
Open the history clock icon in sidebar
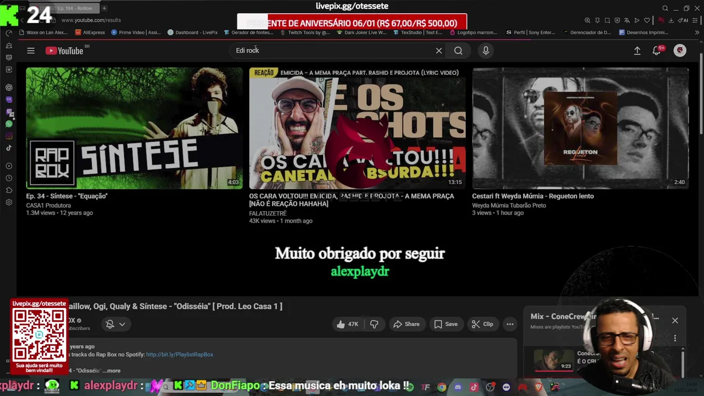tap(9, 178)
